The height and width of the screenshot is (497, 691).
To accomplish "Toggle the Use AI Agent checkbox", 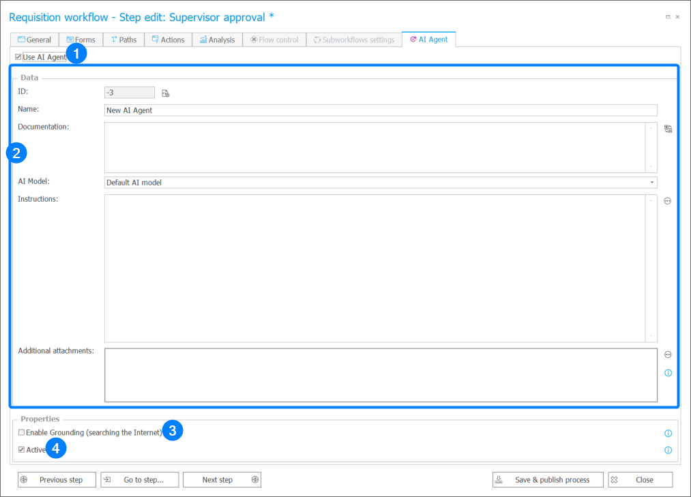I will point(18,57).
